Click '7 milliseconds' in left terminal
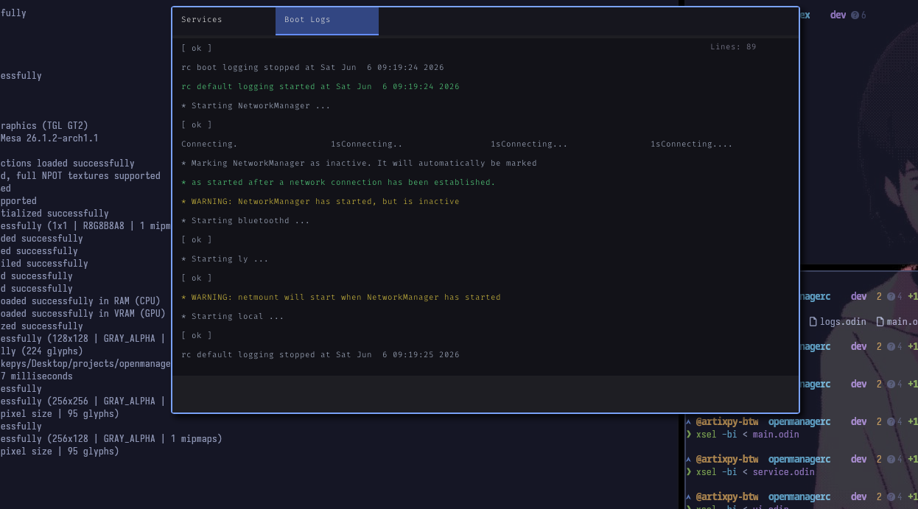Image resolution: width=918 pixels, height=509 pixels. coord(36,376)
